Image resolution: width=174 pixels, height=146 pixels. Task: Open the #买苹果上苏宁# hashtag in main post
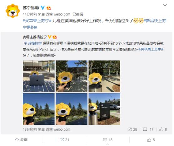click(37, 21)
